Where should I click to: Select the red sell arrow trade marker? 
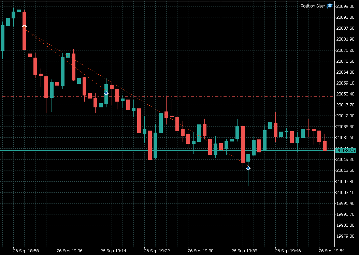coord(24,27)
